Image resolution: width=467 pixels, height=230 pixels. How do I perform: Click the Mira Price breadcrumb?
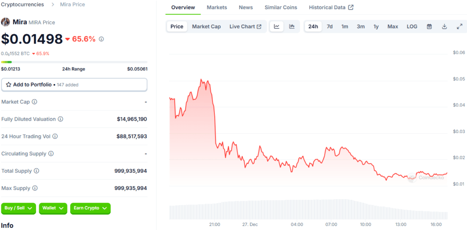73,5
